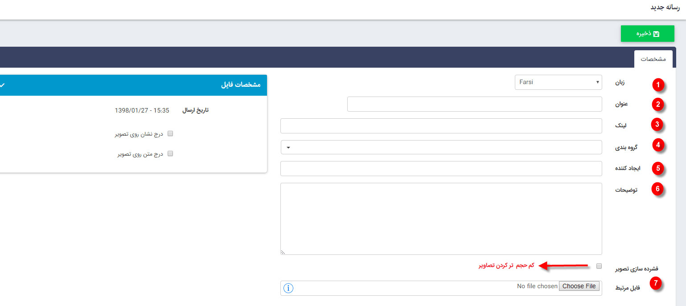Click inside the توضیحات text area

[441, 218]
